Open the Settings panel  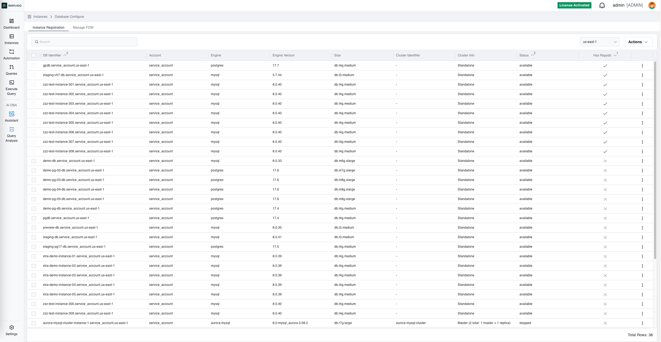point(11,330)
